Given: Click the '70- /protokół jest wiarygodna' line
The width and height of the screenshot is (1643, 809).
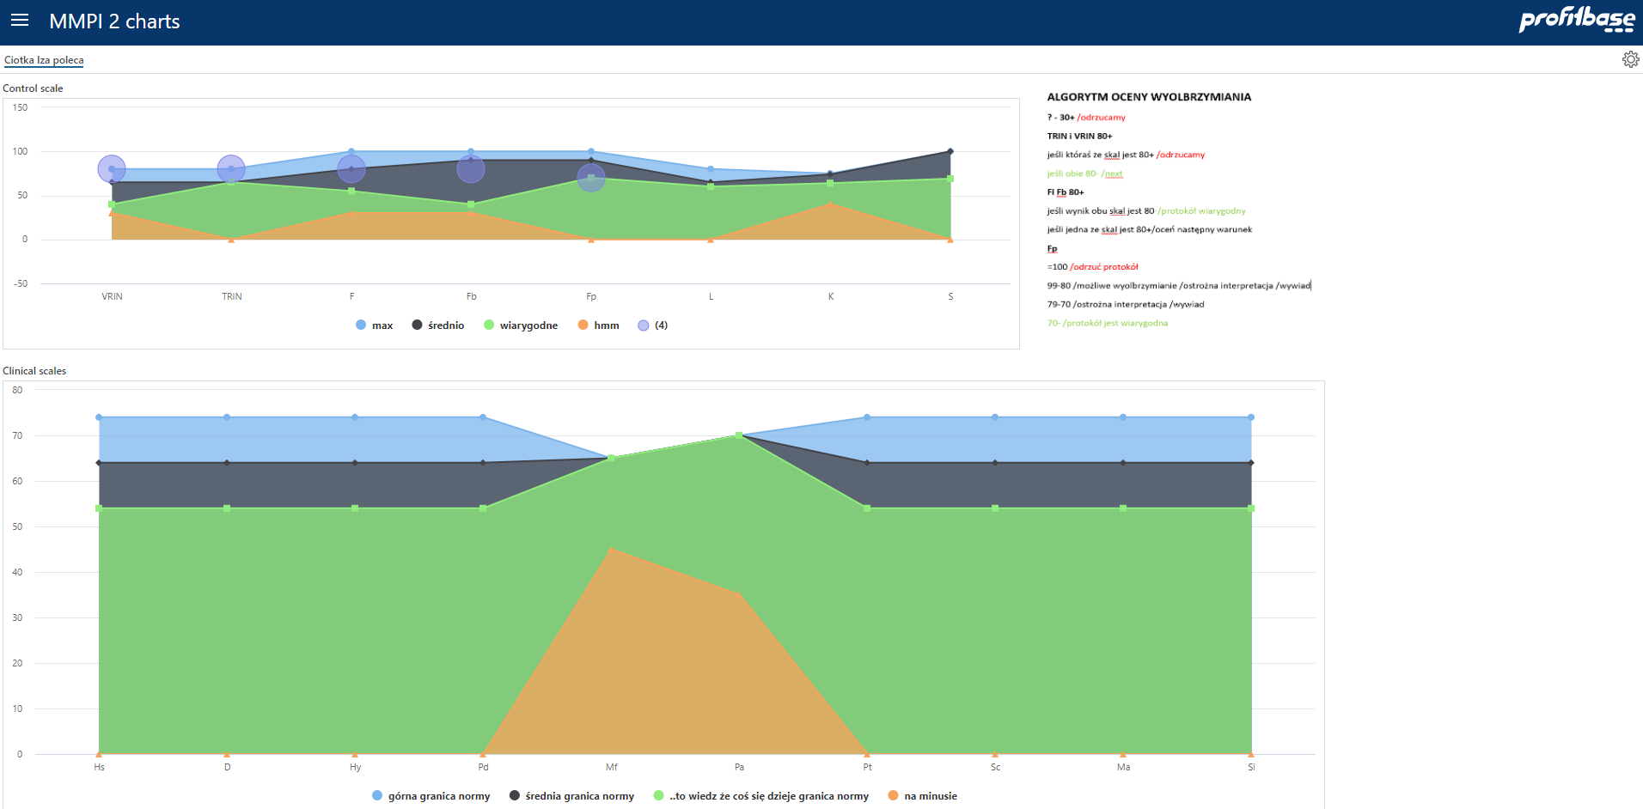Looking at the screenshot, I should tap(1108, 323).
